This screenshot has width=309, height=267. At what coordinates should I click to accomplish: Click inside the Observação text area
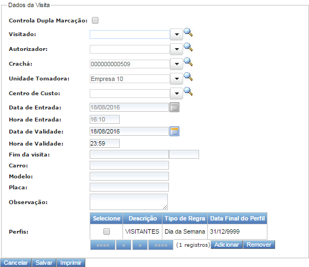pos(129,202)
